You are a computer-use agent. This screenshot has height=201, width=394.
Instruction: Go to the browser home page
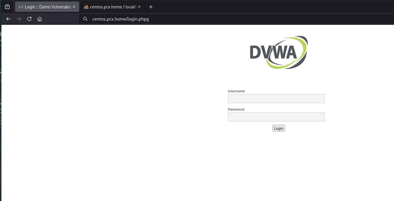click(x=40, y=19)
